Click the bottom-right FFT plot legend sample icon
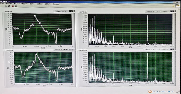This screenshot has width=181, height=94. point(172,49)
